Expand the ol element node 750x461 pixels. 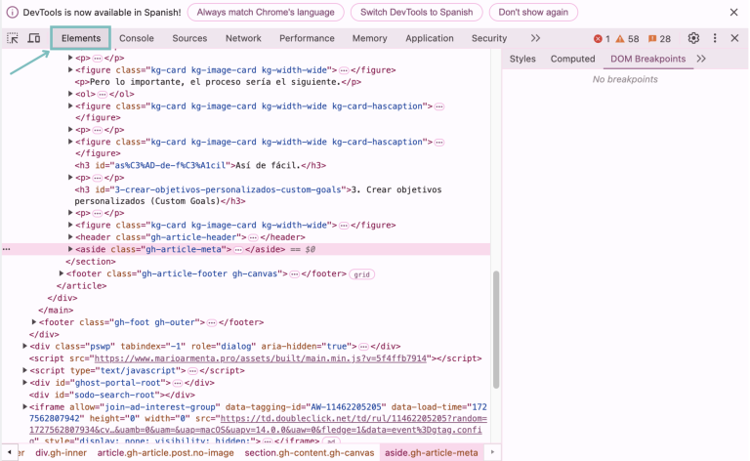[x=70, y=94]
